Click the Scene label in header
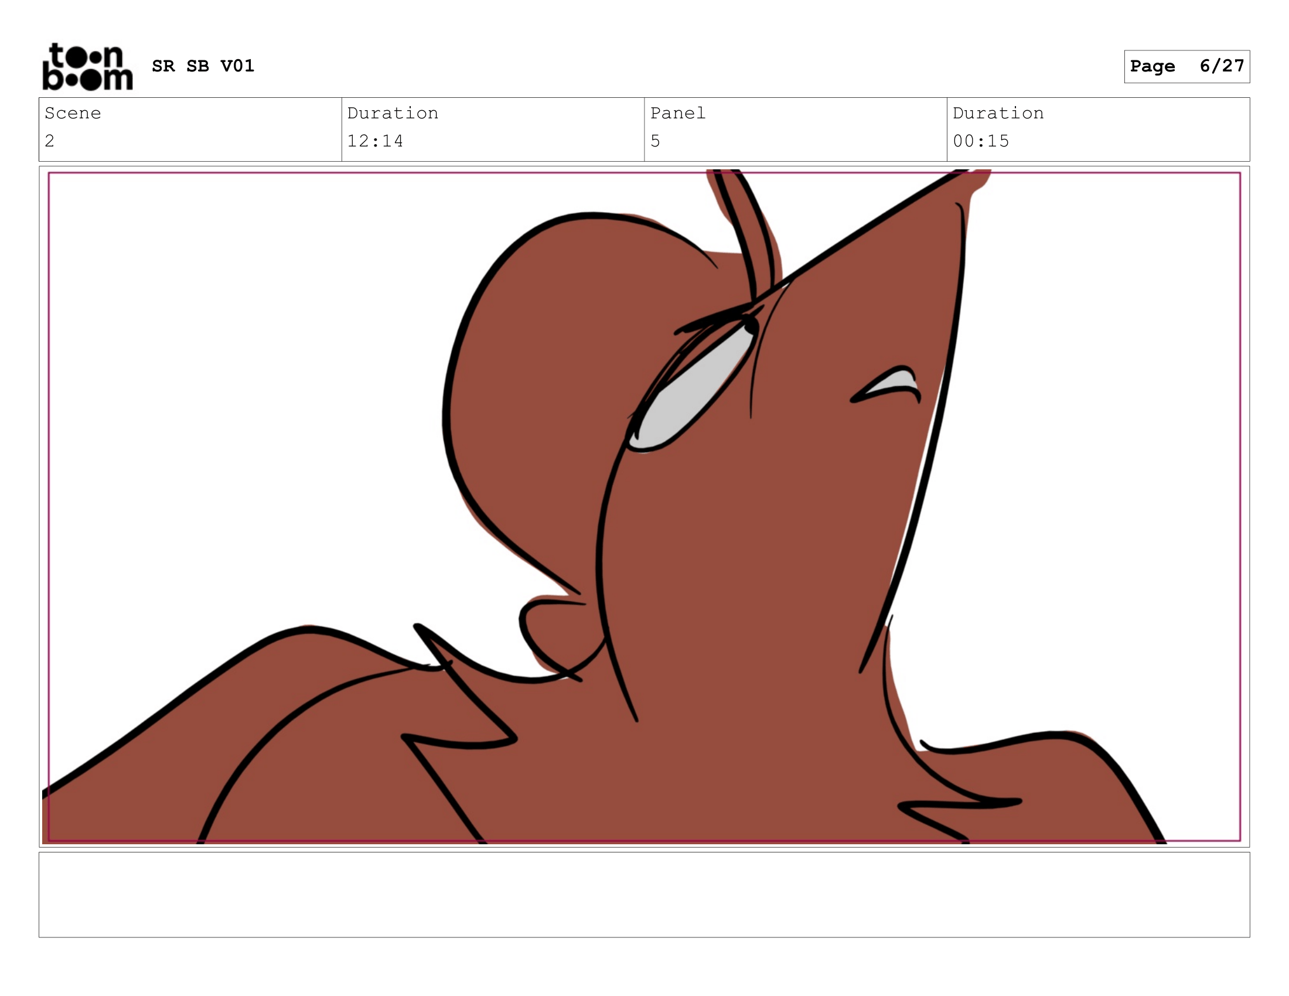 (73, 112)
